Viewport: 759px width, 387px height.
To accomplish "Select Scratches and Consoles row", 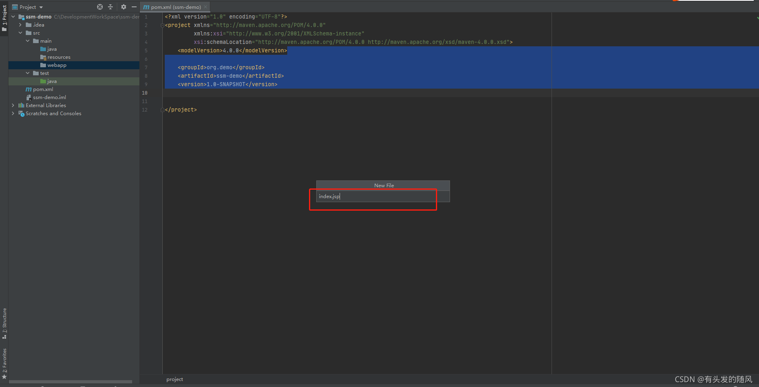I will 74,113.
